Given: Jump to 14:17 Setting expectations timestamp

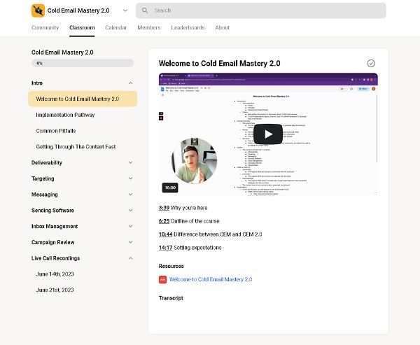Looking at the screenshot, I should [165, 248].
